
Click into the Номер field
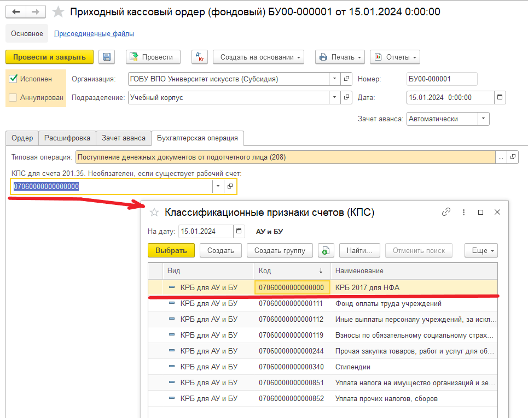(x=442, y=79)
